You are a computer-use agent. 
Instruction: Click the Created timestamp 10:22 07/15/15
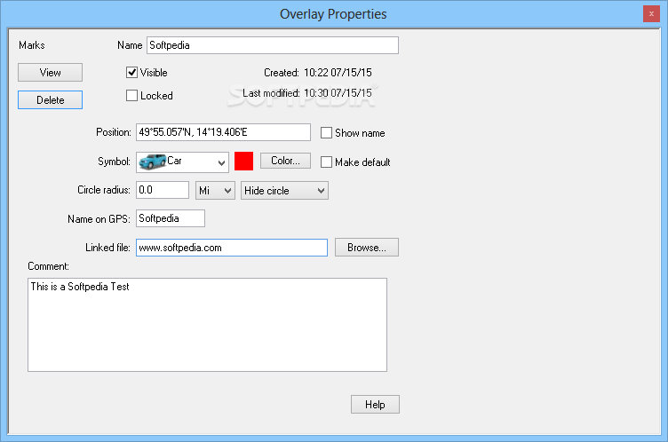(338, 73)
